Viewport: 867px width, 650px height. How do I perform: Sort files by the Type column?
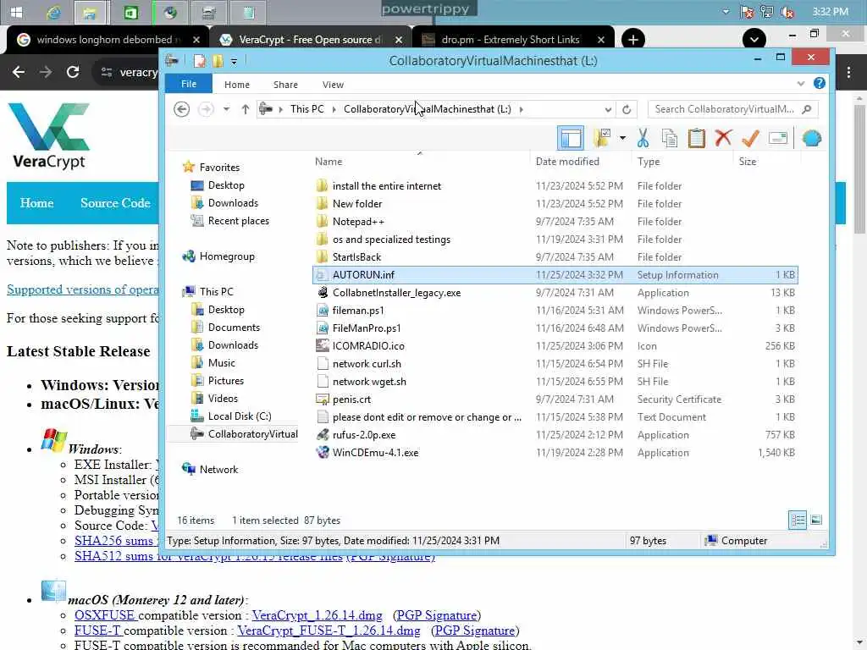[x=648, y=162]
